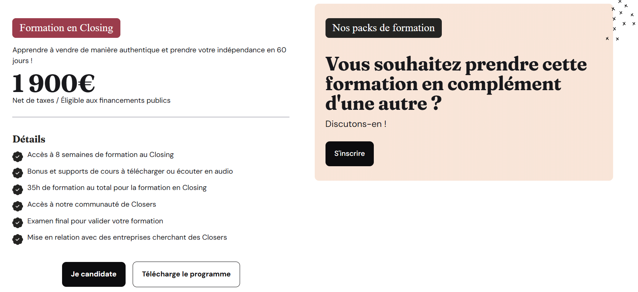Viewport: 638px width, 292px height.
Task: Click the Mise en relation avec des entreprises line
Action: pos(127,237)
